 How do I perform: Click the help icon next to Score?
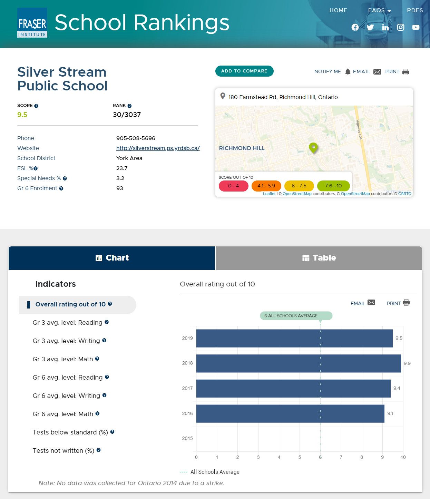tap(36, 106)
